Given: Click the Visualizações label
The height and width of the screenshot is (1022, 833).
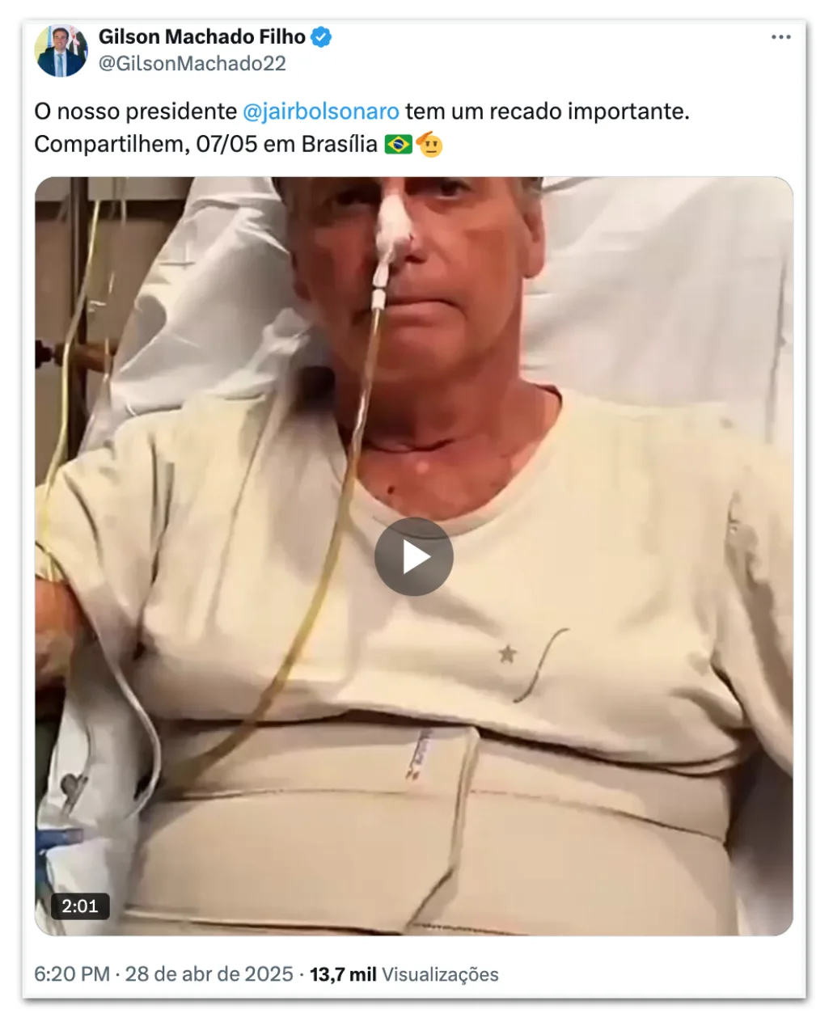Looking at the screenshot, I should click(440, 974).
